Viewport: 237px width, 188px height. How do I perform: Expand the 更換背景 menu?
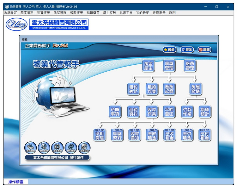[159, 13]
